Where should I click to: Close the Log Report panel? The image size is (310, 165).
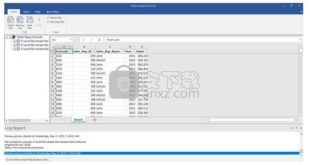tap(301, 128)
